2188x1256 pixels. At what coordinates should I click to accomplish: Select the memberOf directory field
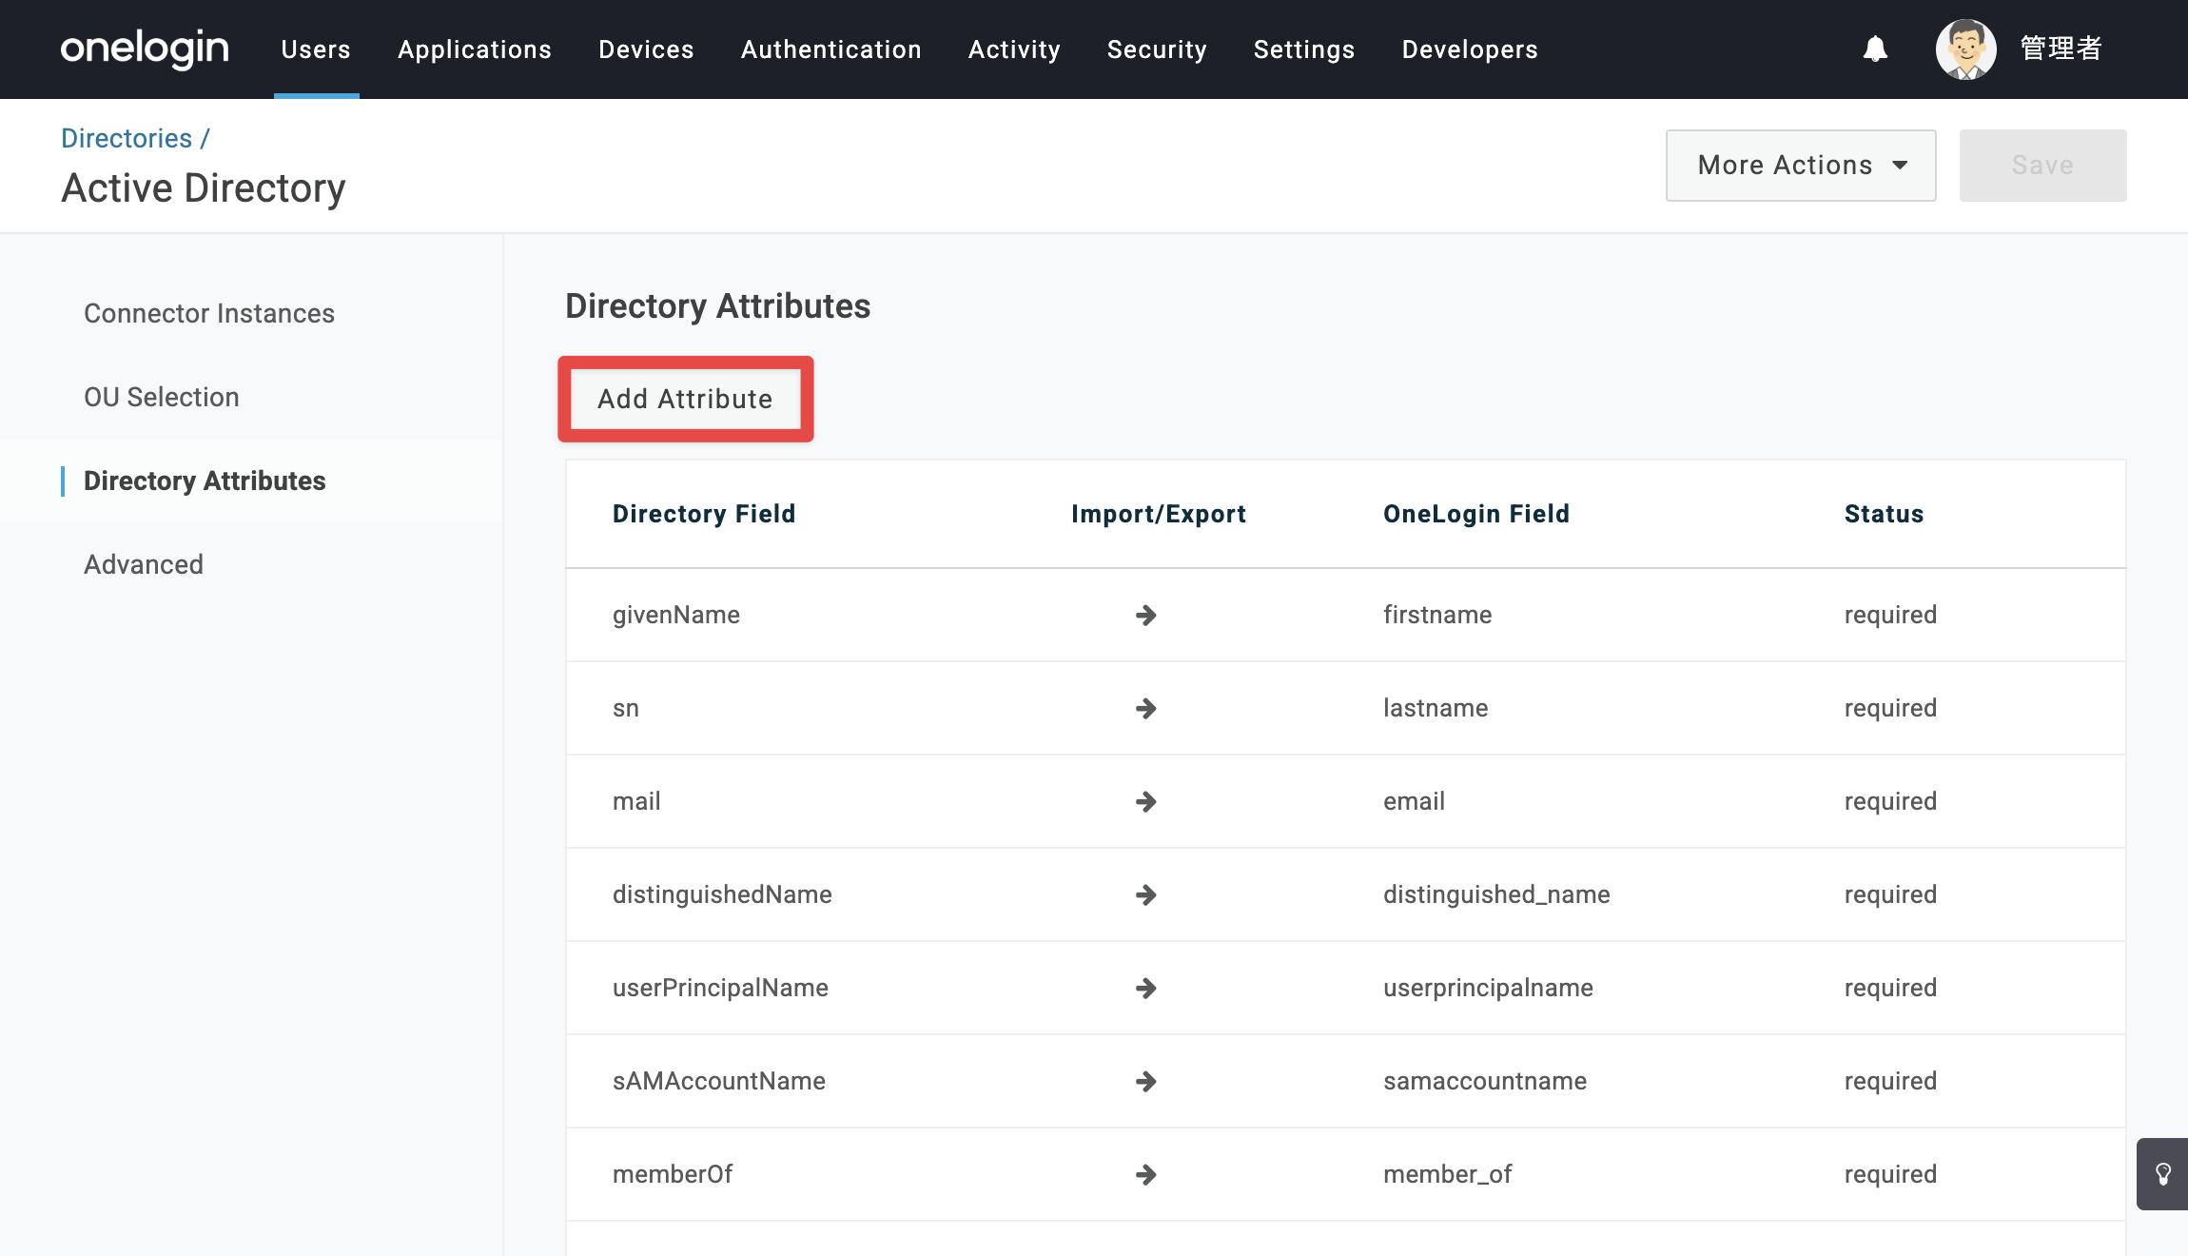[673, 1175]
